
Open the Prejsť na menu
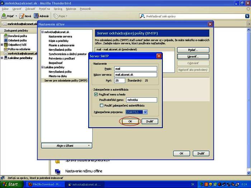[44, 9]
